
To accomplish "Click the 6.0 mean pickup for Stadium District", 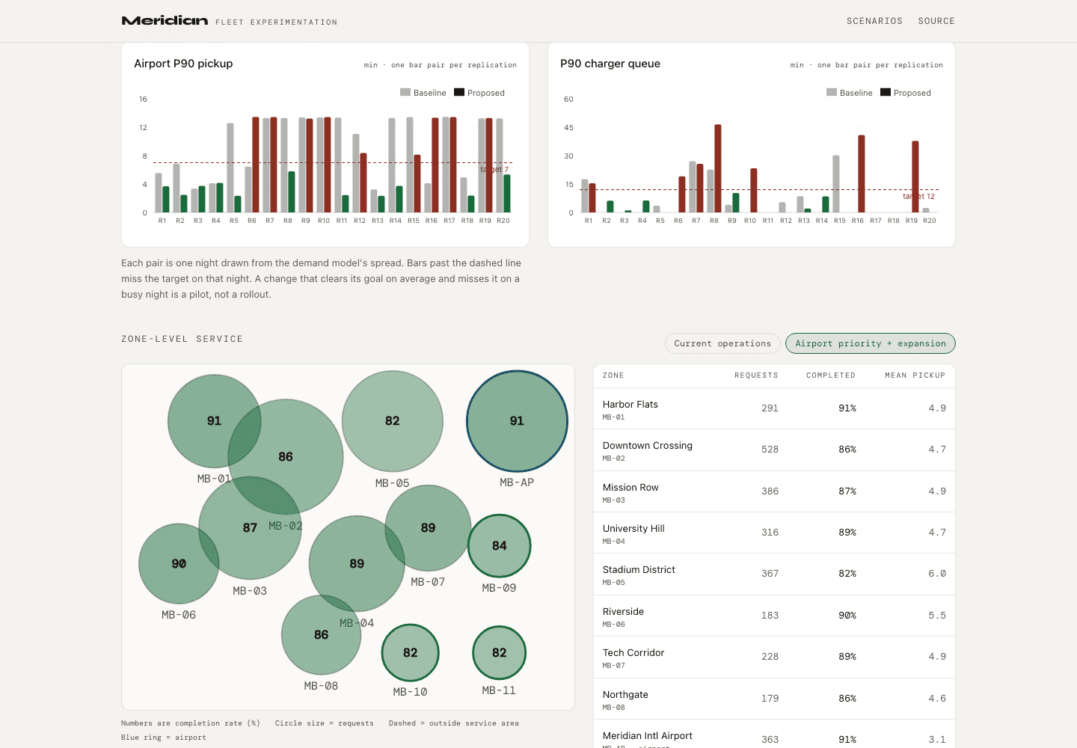I will coord(937,574).
